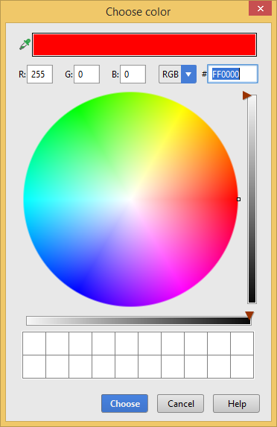Confirm with the Choose button
This screenshot has width=277, height=427.
point(124,403)
